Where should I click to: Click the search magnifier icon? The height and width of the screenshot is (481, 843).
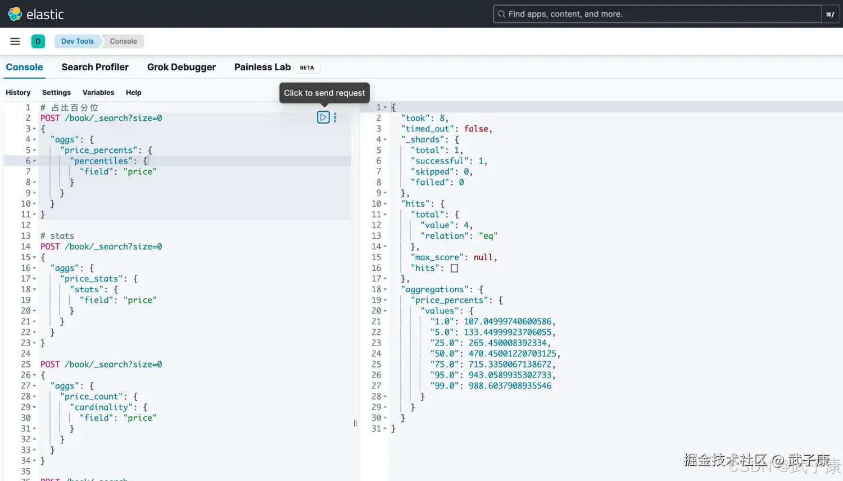[x=501, y=14]
